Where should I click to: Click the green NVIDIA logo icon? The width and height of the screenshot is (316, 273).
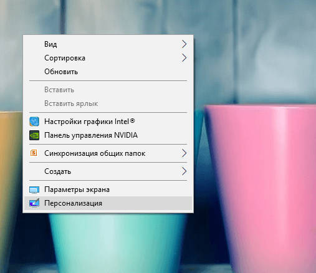pyautogui.click(x=34, y=135)
